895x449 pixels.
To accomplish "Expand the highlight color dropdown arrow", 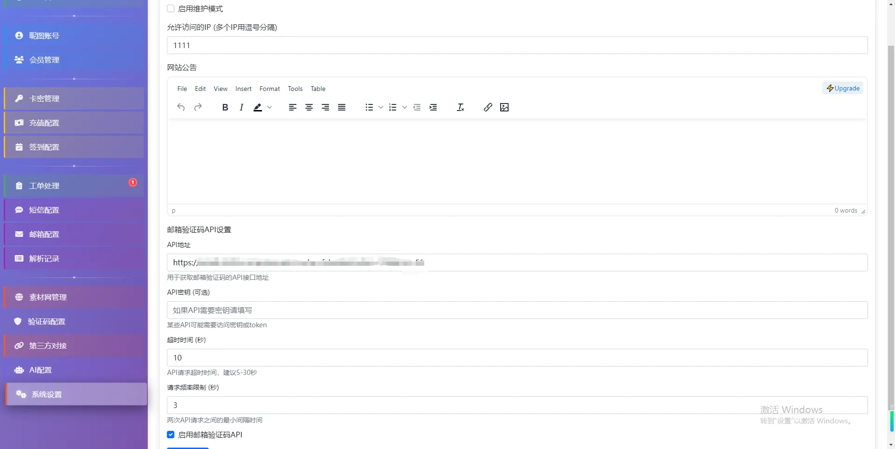I will [x=269, y=107].
